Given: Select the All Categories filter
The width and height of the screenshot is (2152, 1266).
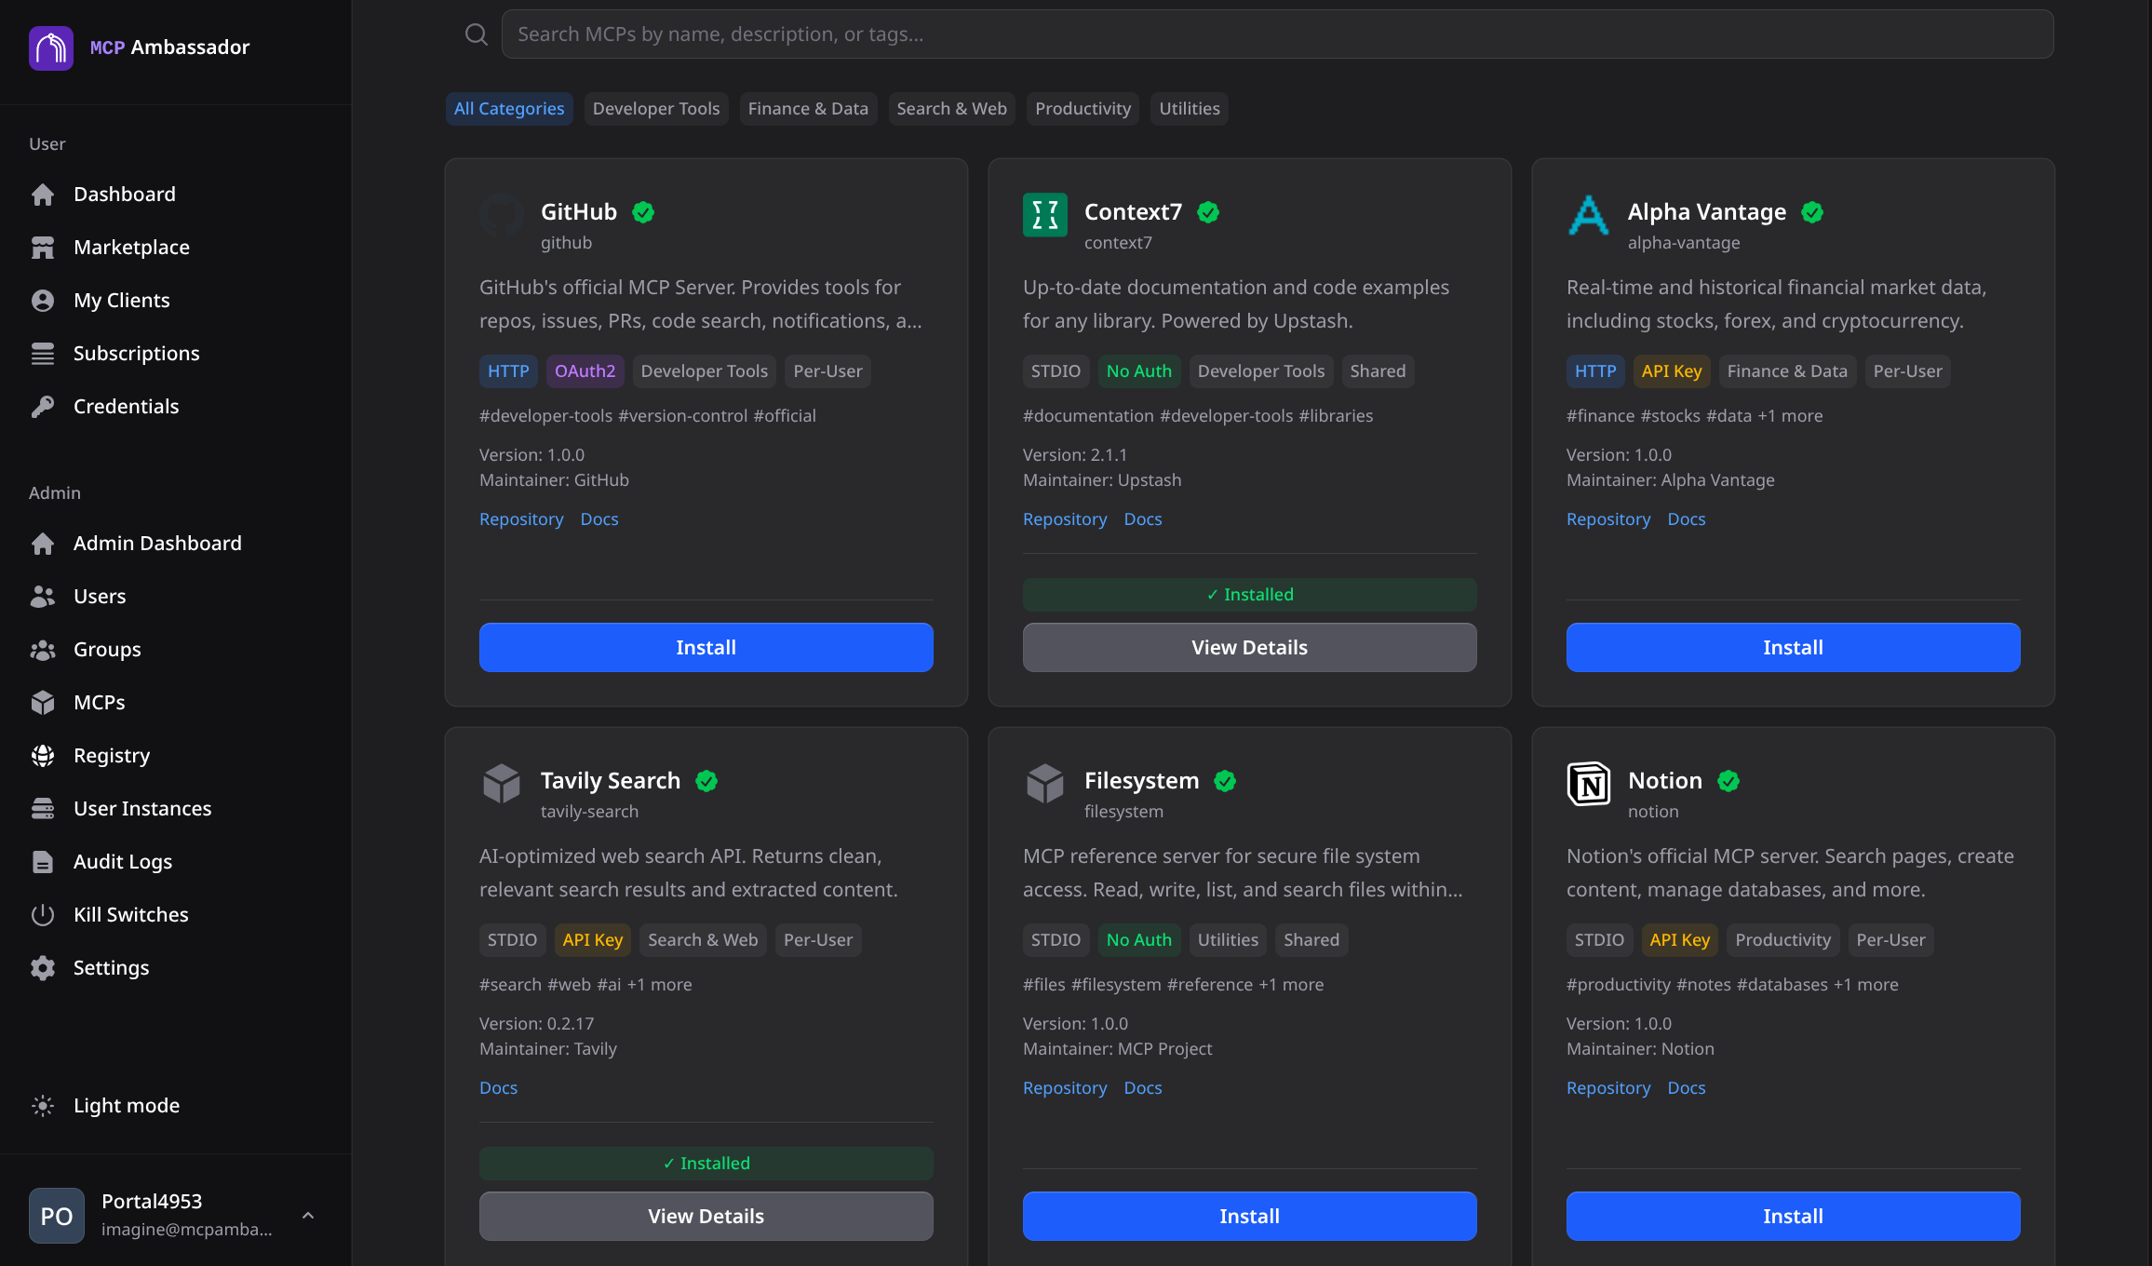Looking at the screenshot, I should click(x=508, y=109).
